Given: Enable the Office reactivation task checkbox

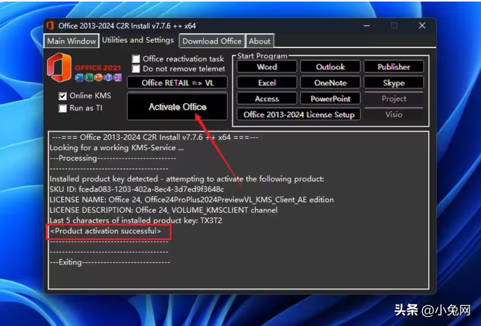Looking at the screenshot, I should click(x=136, y=59).
